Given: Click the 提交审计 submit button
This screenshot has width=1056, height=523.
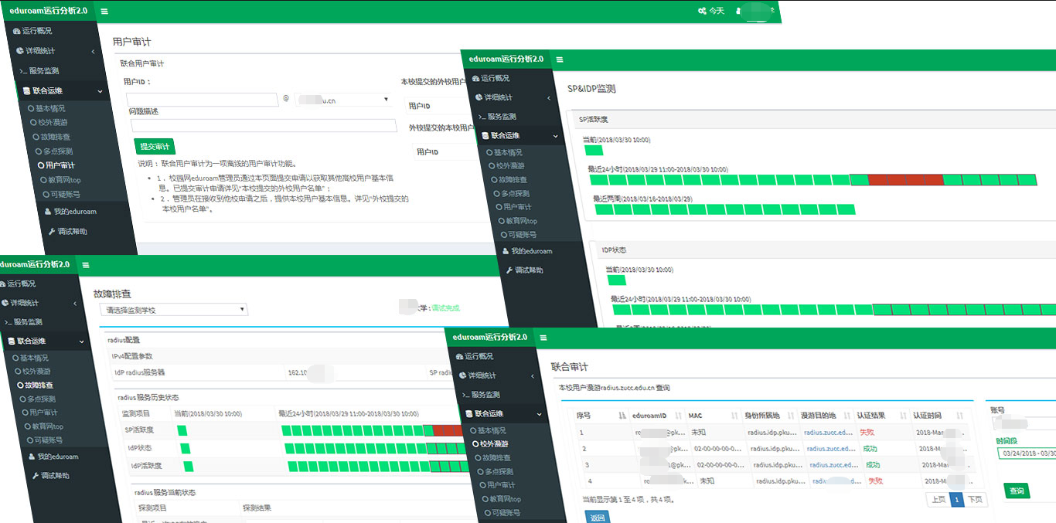Looking at the screenshot, I should coord(155,147).
